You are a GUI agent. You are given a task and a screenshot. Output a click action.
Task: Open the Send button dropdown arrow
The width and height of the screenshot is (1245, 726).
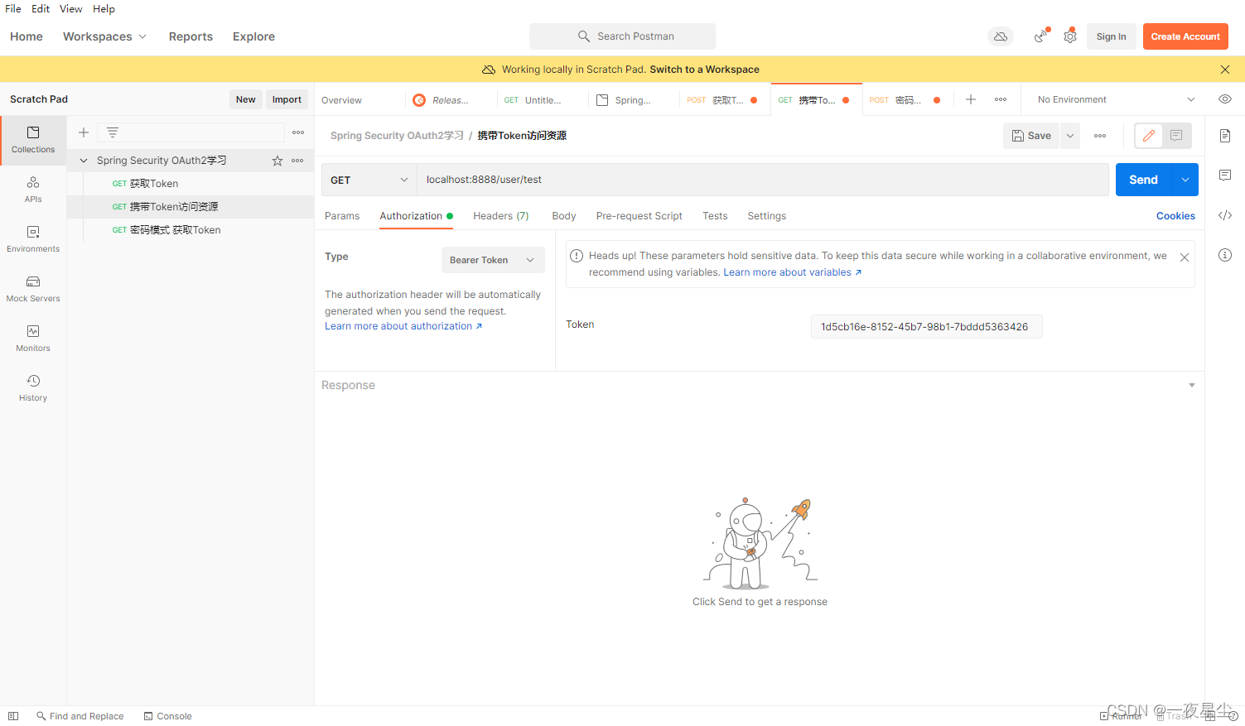(1185, 180)
